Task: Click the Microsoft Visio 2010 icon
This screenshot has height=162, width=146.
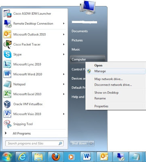Action: coord(7,114)
